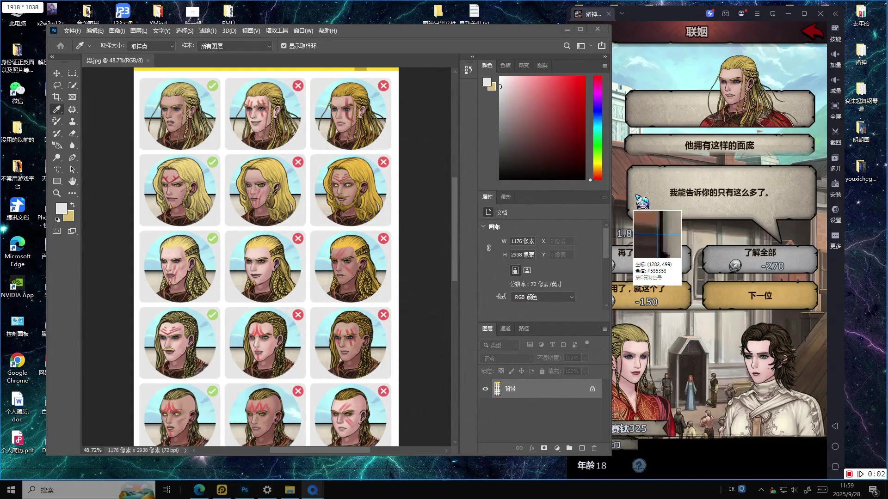Toggle the width-height link constraint icon
This screenshot has height=499, width=888.
(x=489, y=248)
